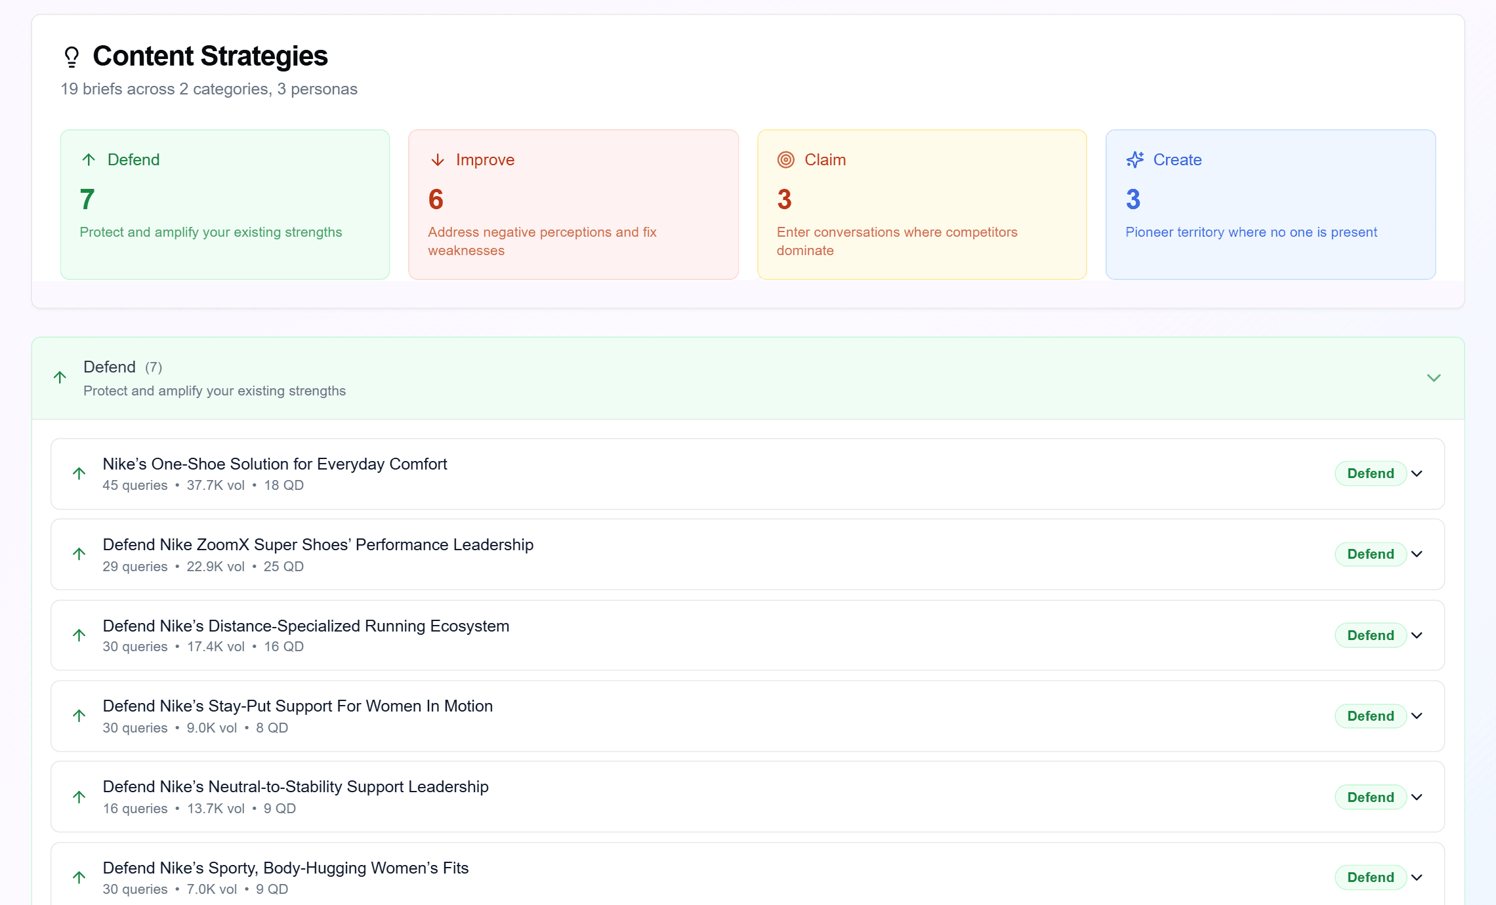Click the up arrow icon in Defend card
This screenshot has height=905, width=1496.
(89, 160)
